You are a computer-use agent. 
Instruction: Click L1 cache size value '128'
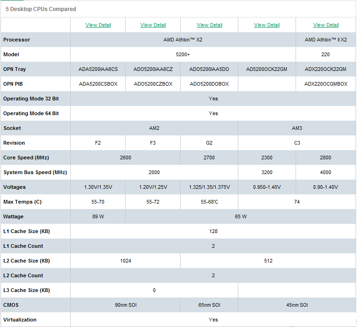point(213,231)
